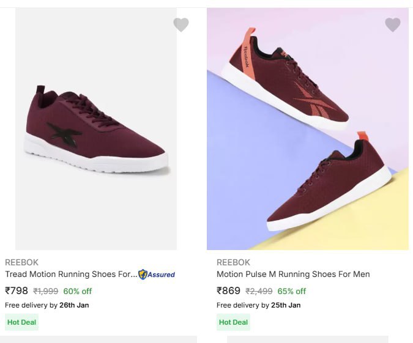This screenshot has height=343, width=413.
Task: Click Free delivery by 25th Jan text
Action: coord(258,305)
